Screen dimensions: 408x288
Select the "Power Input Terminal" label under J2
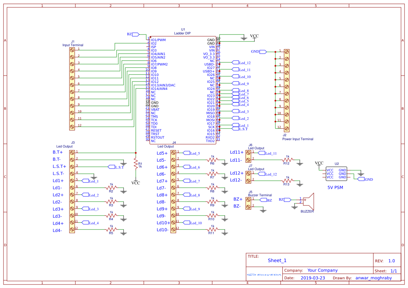pyautogui.click(x=298, y=139)
